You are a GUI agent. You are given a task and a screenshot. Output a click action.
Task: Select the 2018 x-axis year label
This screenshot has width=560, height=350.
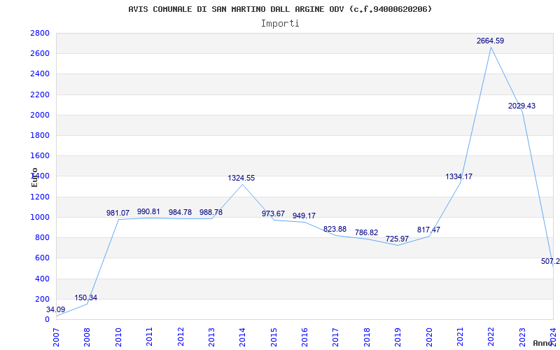367,337
